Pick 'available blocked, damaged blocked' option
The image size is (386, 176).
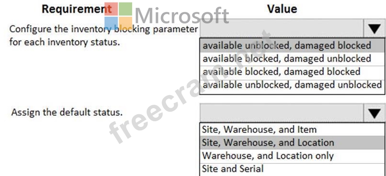point(282,72)
